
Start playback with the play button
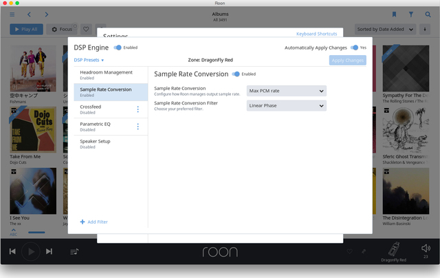31,251
